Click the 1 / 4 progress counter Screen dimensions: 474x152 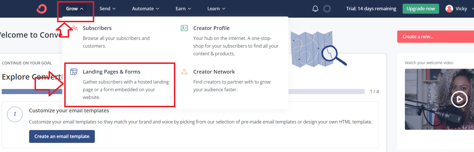tap(374, 92)
